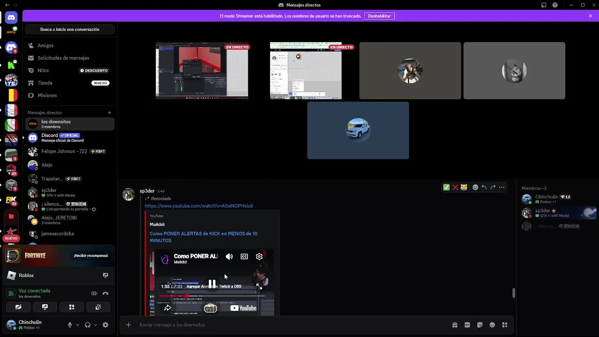
Task: Open the second EN DIRECTO stream thumbnail
Action: click(x=306, y=71)
